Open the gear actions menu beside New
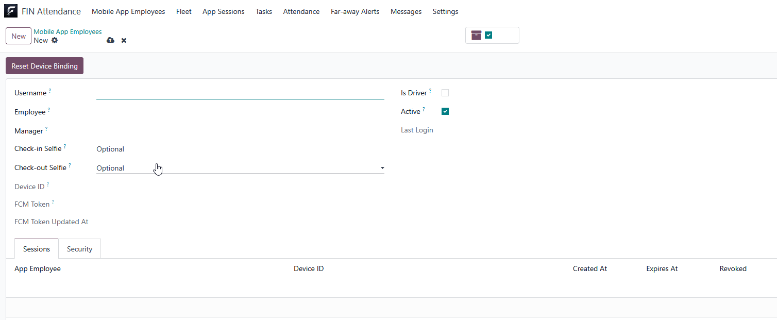Screen dimensions: 777x320 55,40
